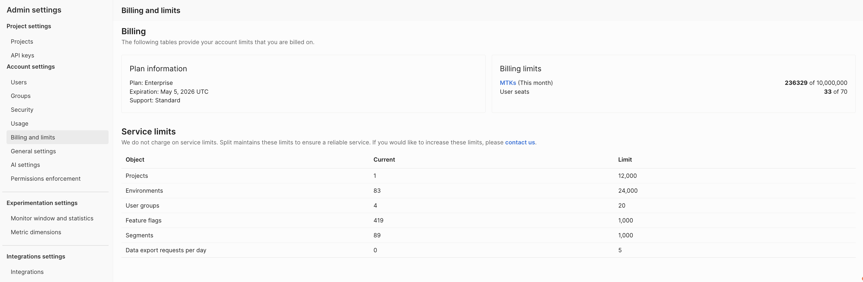
Task: Click the MTKs link in Billing limits
Action: pyautogui.click(x=507, y=83)
